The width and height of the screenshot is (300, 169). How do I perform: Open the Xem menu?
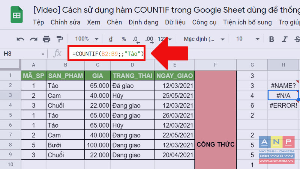pos(93,23)
